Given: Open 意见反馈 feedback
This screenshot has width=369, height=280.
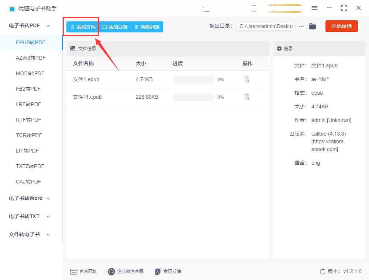Looking at the screenshot, I should pyautogui.click(x=168, y=272).
